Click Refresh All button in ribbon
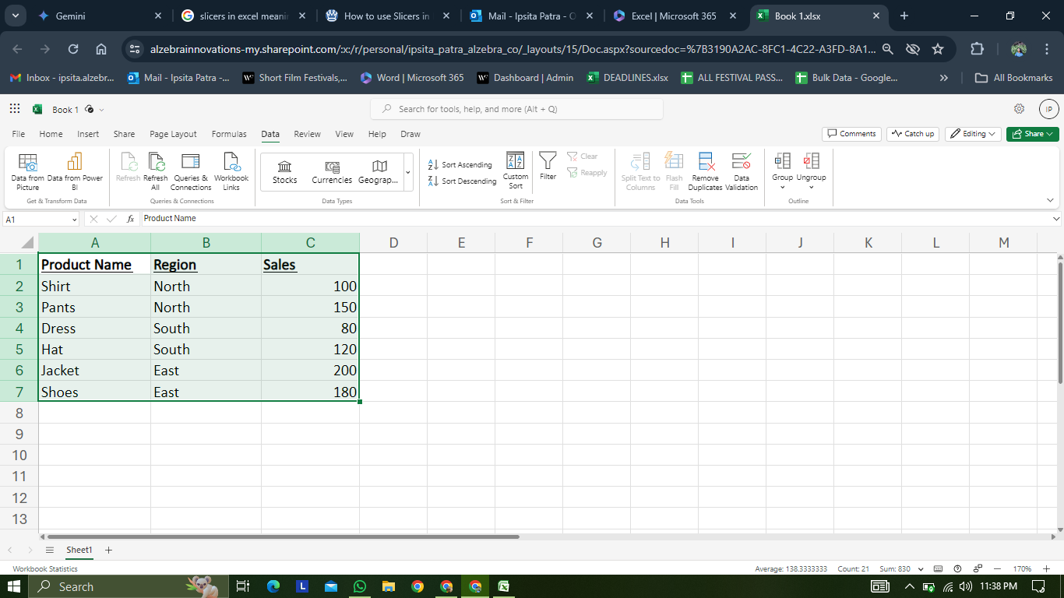Screen dimensions: 1064x598 (156, 171)
